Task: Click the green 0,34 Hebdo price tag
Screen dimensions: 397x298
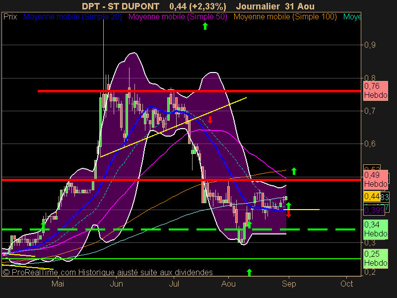Action: pos(376,229)
